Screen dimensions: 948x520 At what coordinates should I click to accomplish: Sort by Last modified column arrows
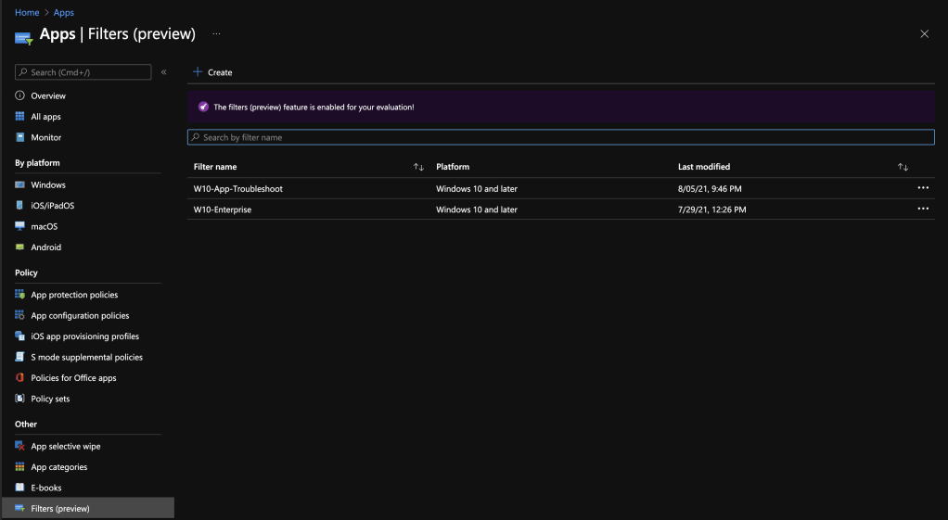[x=903, y=167]
